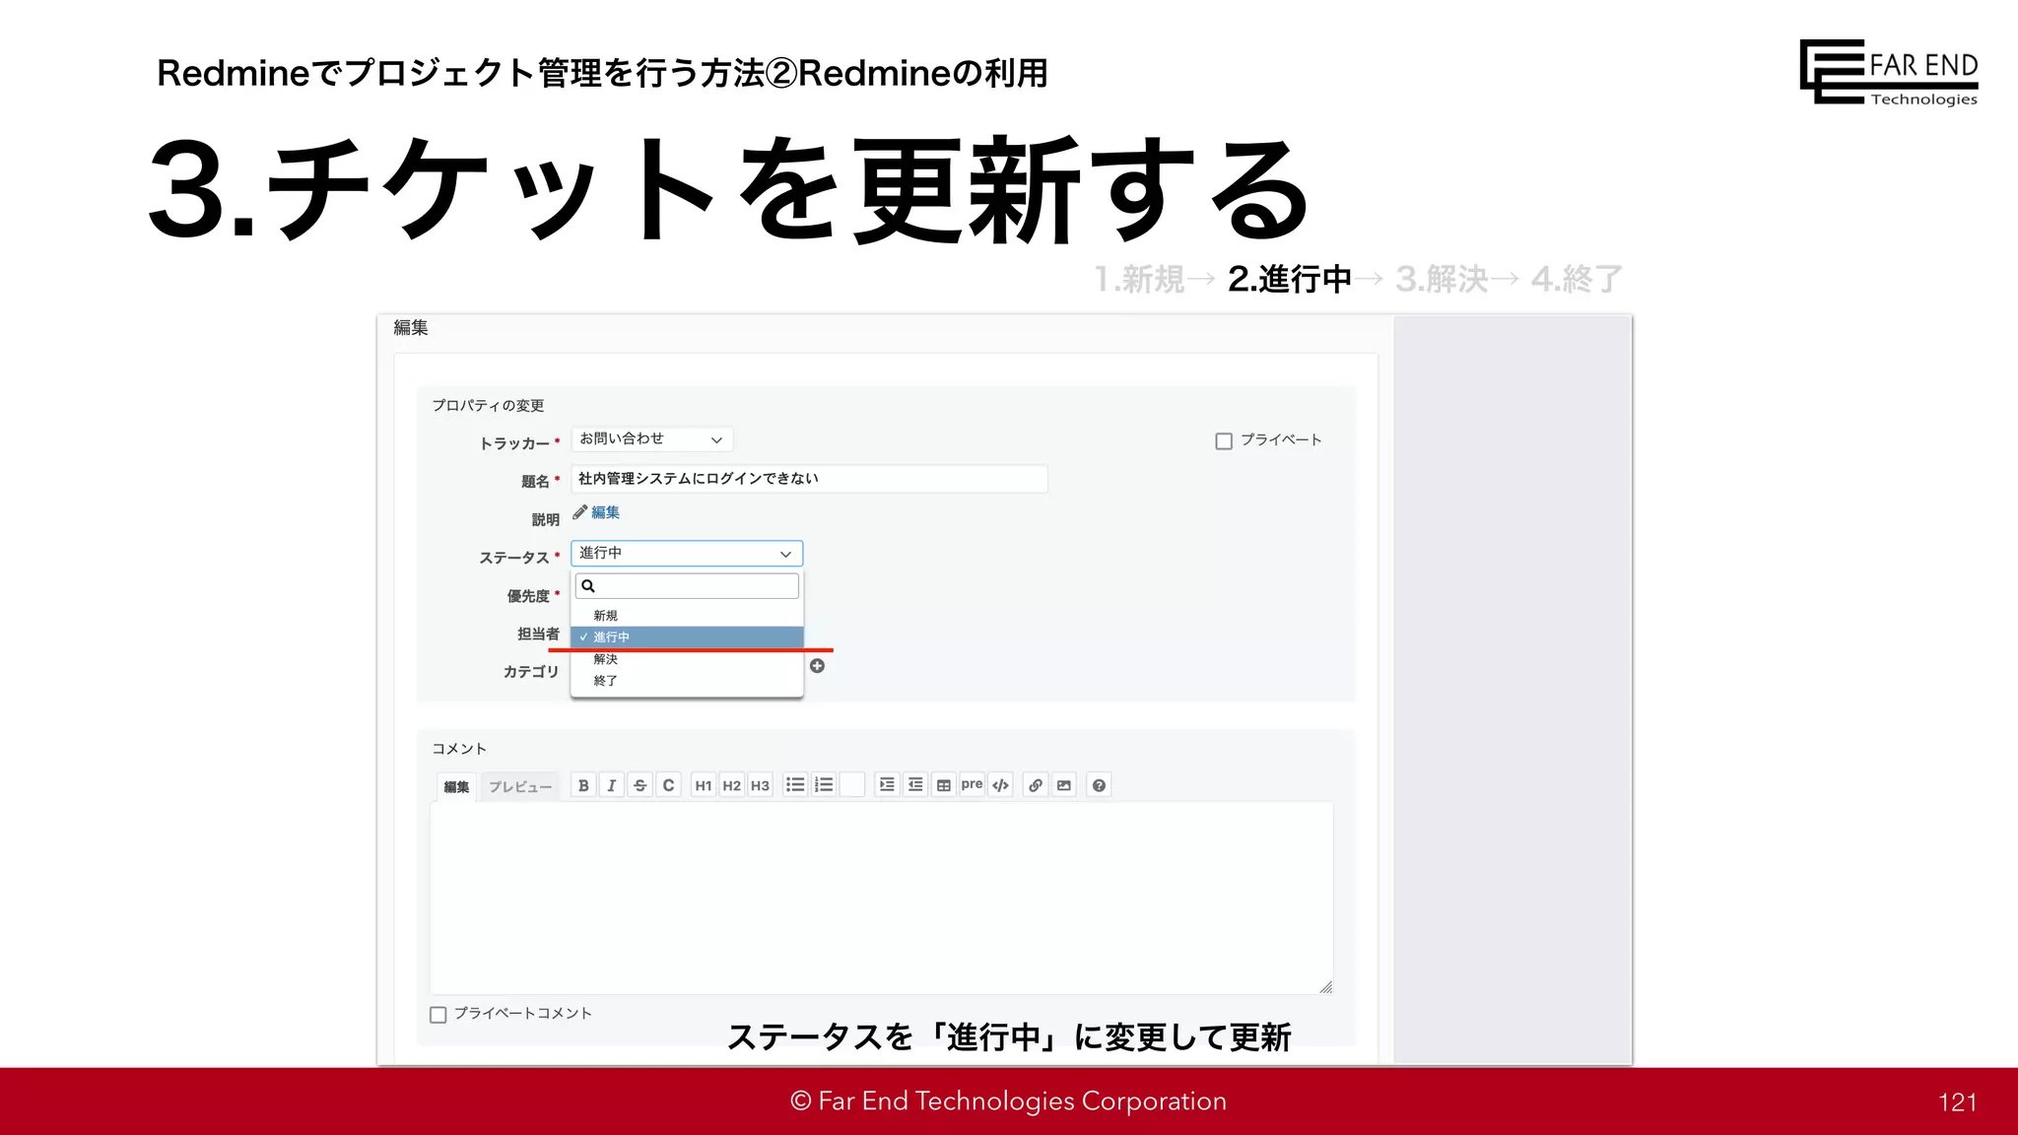
Task: Click inside the comment text area
Action: point(882,899)
